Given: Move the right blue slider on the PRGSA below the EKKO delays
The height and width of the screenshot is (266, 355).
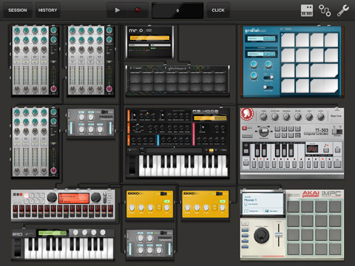Looking at the screenshot, I should 170,248.
